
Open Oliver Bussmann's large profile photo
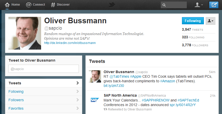[x=25, y=33]
